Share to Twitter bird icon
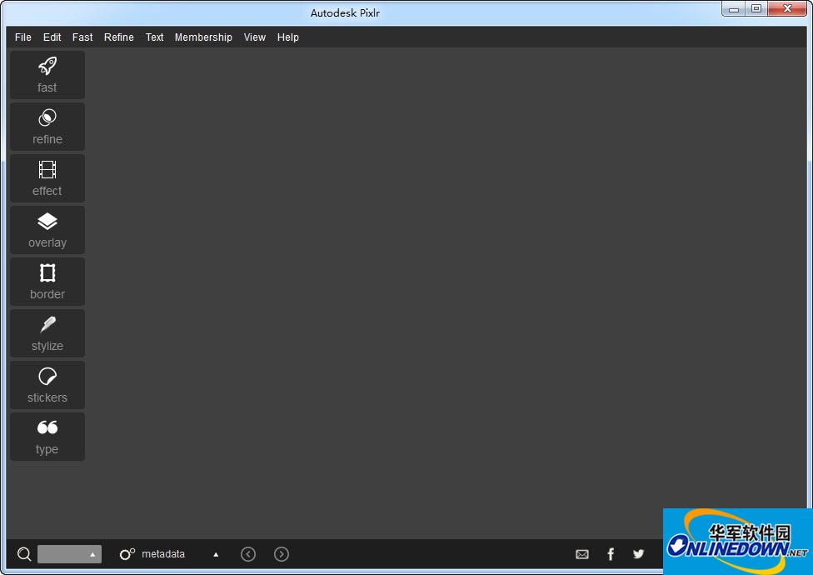Viewport: 813px width, 575px height. tap(638, 553)
